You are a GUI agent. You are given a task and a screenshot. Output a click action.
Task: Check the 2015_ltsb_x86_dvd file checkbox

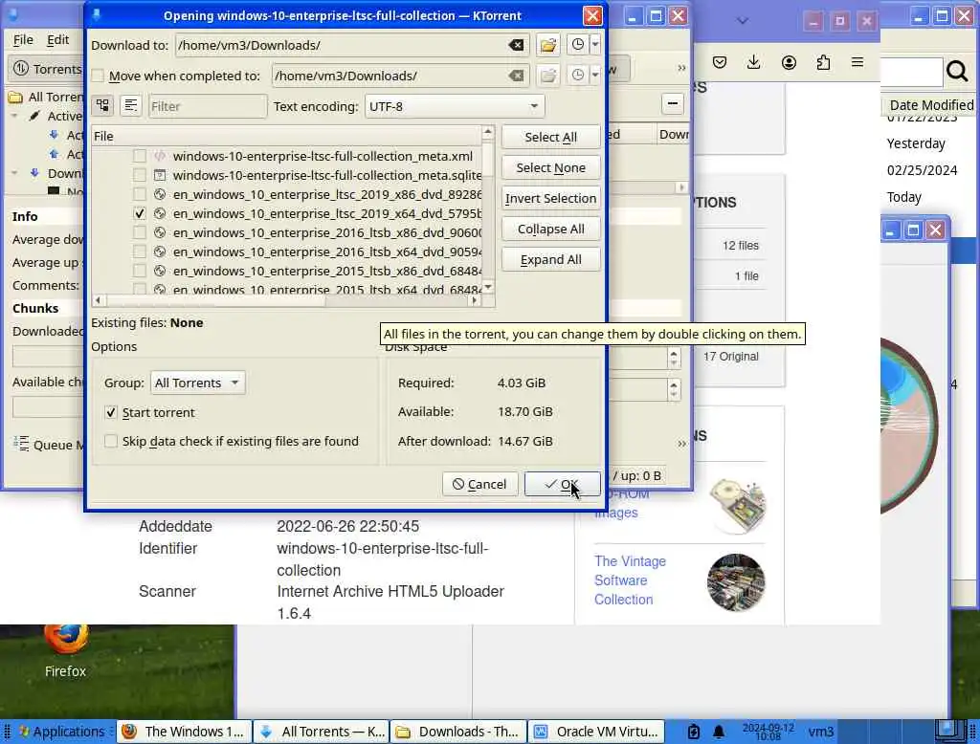140,272
